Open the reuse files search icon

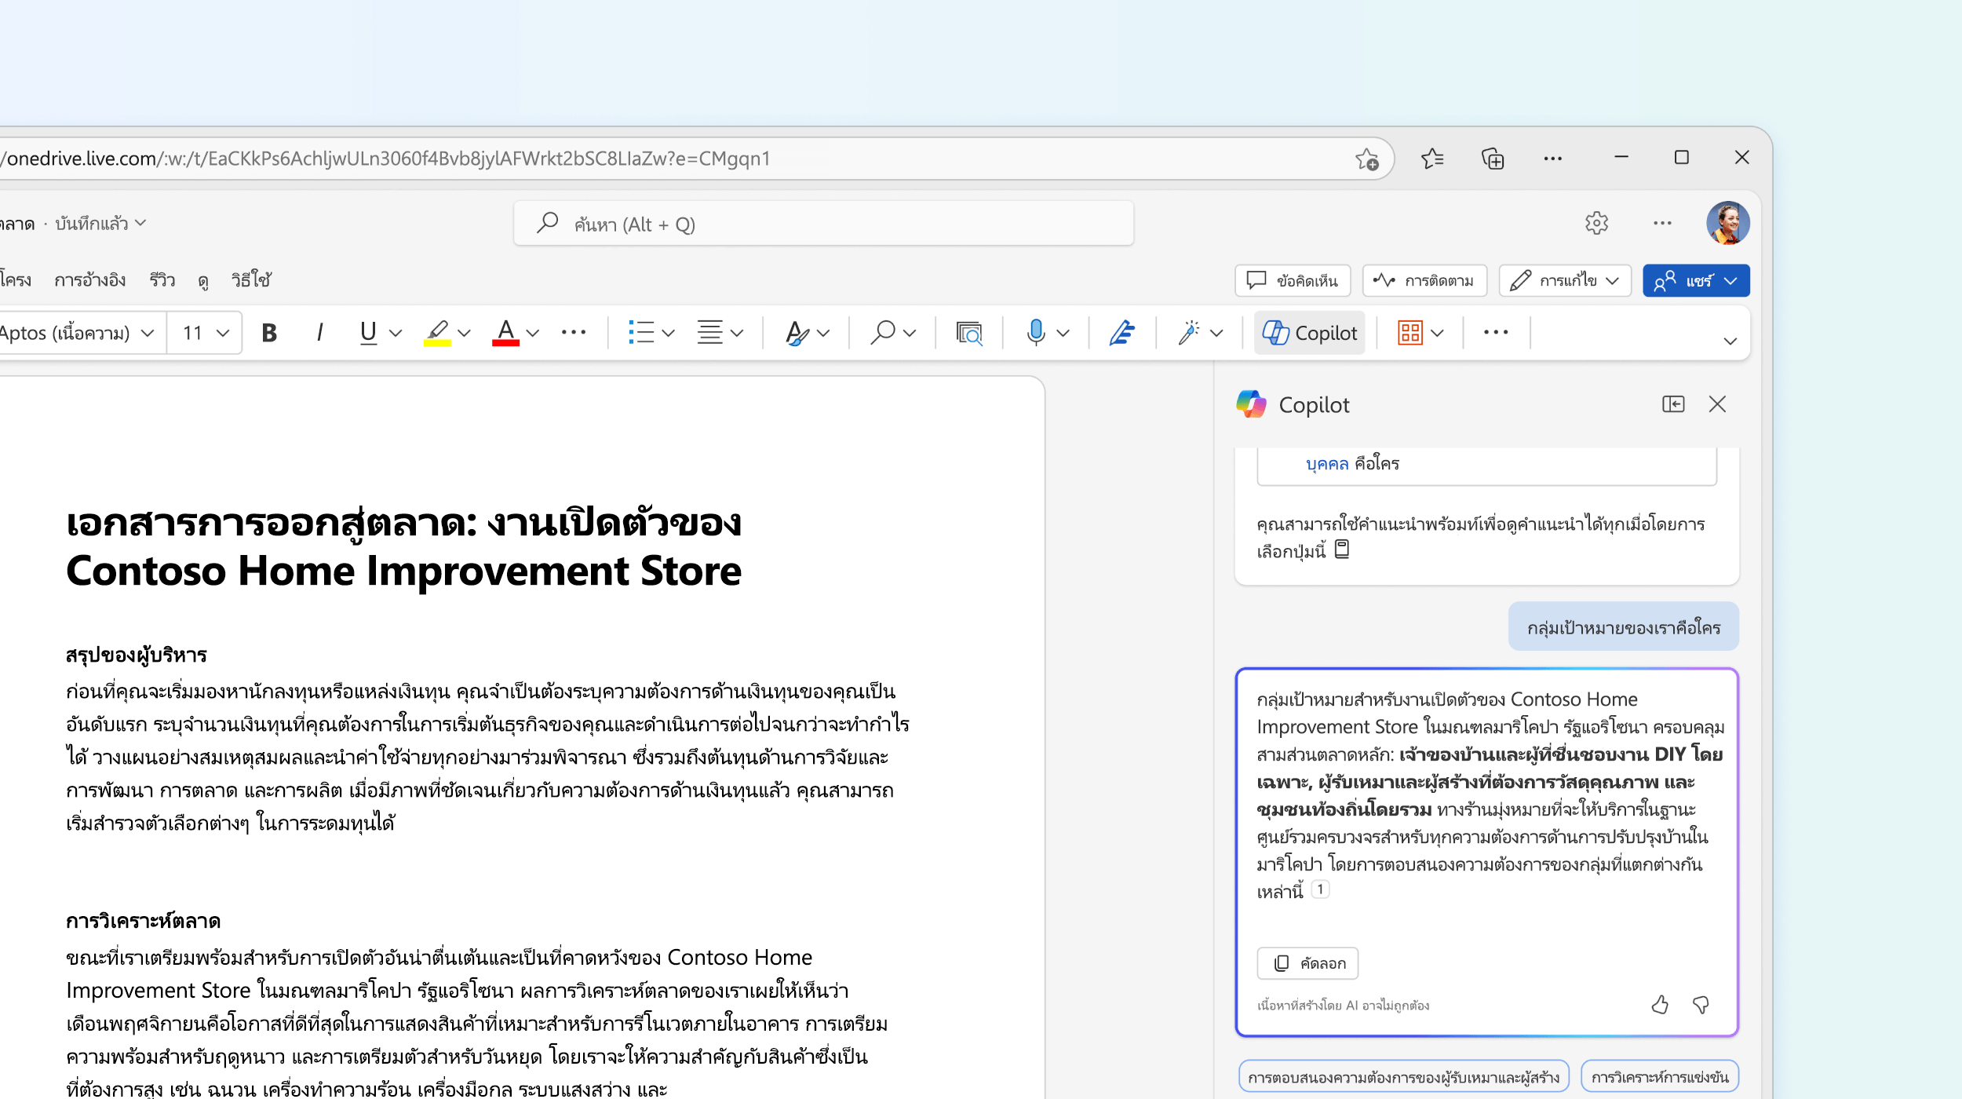coord(969,333)
